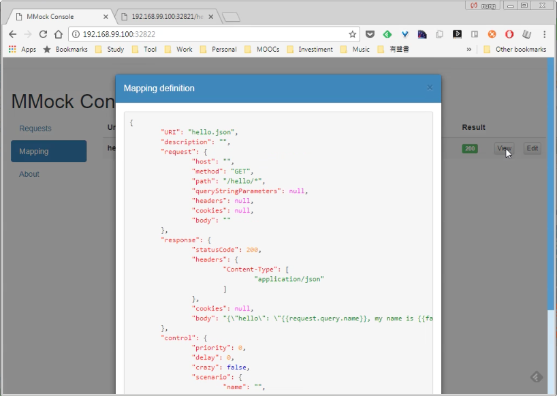Open the green Feedly extension icon
This screenshot has height=396, width=557.
(x=387, y=34)
